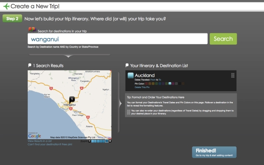Select the highest zoom level box in zoom bar
This screenshot has width=264, height=165.
point(107,141)
